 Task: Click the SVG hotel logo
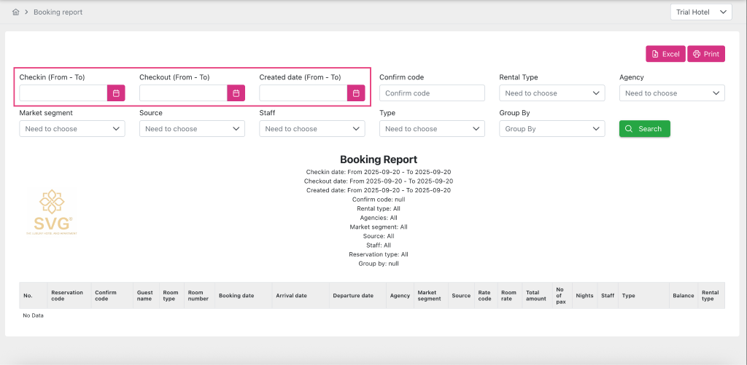pos(50,212)
